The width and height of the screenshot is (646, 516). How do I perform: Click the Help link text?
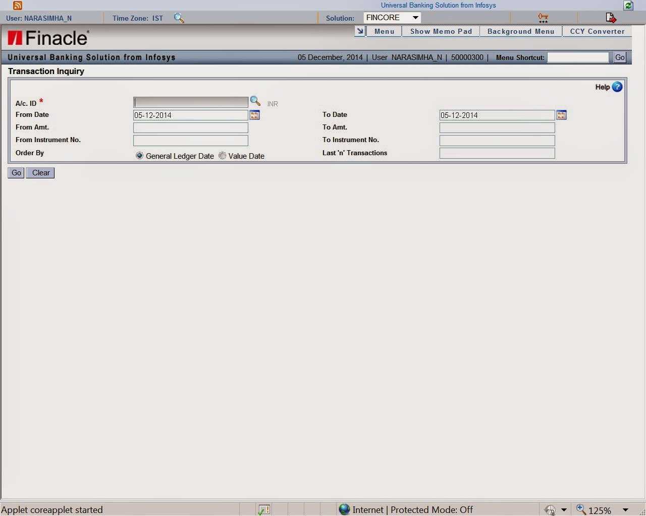pyautogui.click(x=602, y=87)
